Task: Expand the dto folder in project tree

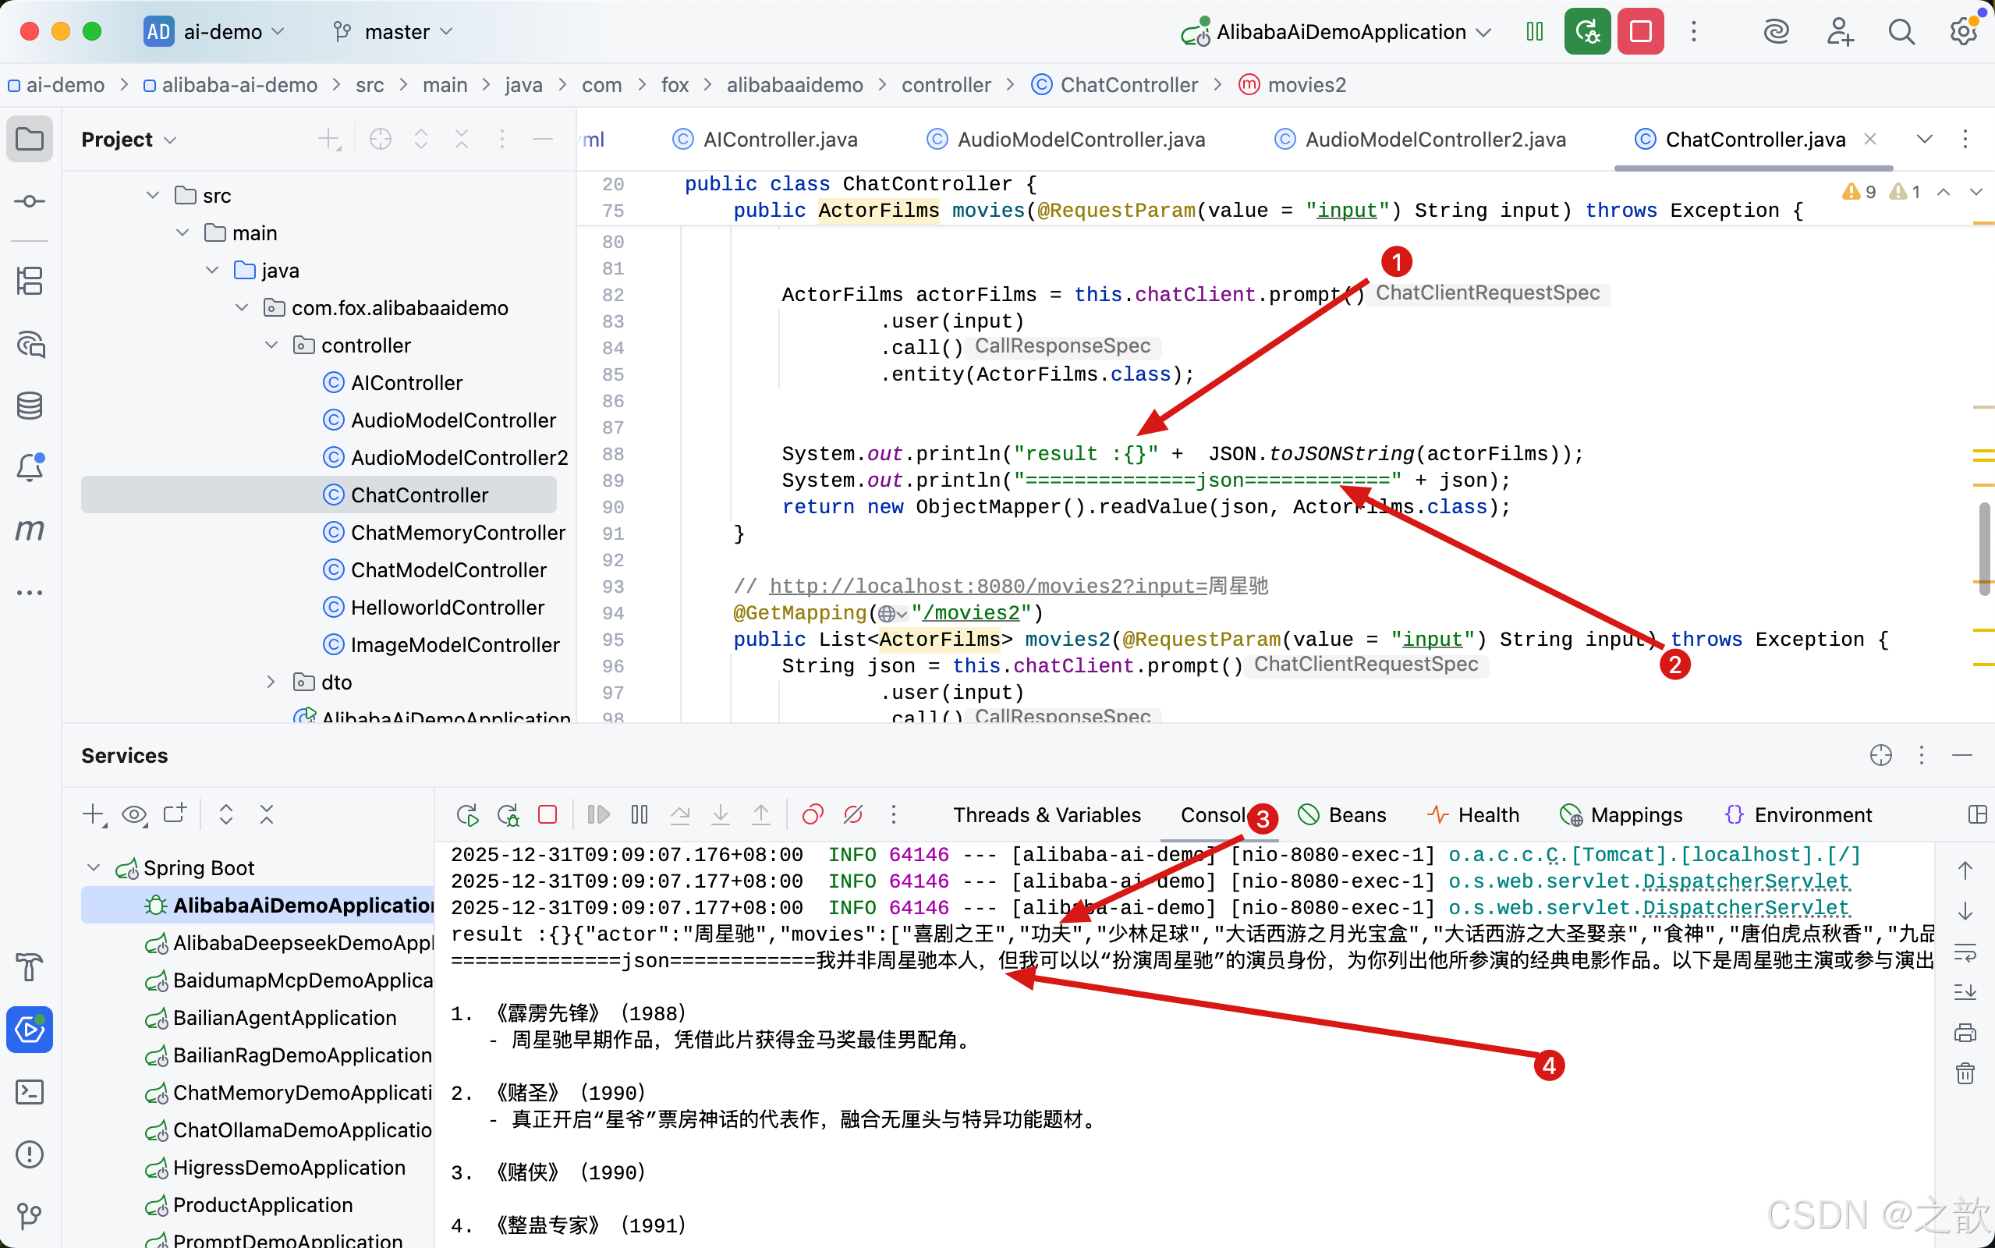Action: (x=271, y=682)
